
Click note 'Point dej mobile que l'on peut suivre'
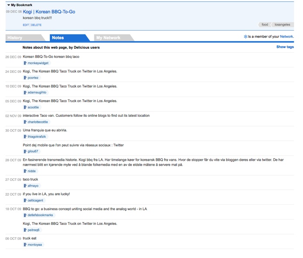pyautogui.click(x=73, y=145)
